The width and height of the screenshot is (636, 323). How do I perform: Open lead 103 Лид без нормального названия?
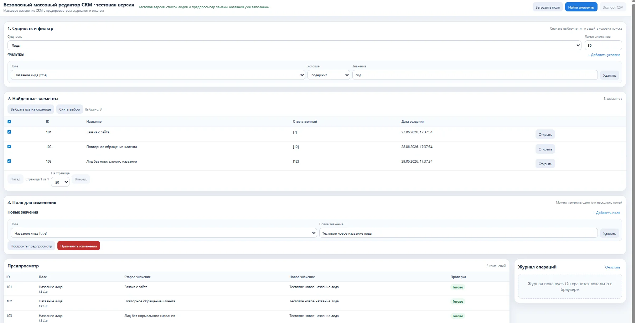pyautogui.click(x=545, y=164)
